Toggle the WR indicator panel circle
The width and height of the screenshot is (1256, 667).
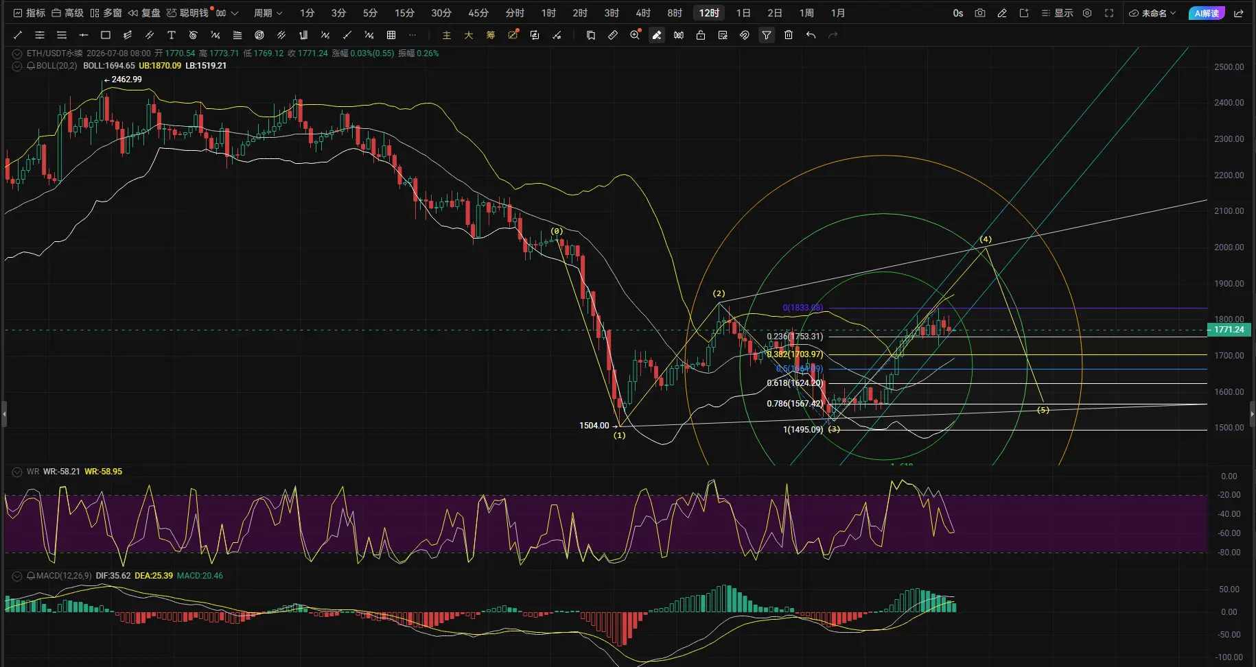[17, 472]
